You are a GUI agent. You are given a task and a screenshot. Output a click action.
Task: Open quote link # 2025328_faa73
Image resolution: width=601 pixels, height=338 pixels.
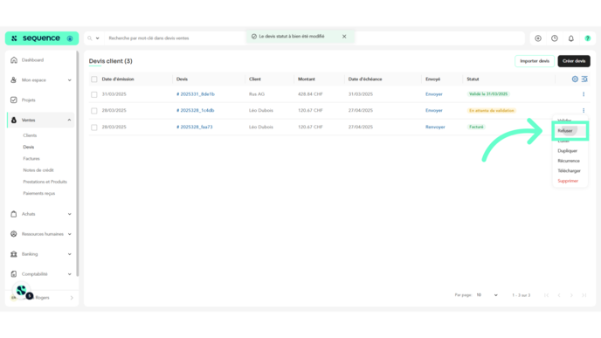point(194,128)
